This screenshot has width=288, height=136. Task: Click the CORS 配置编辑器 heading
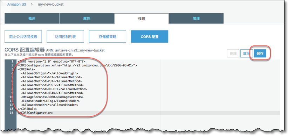point(25,50)
